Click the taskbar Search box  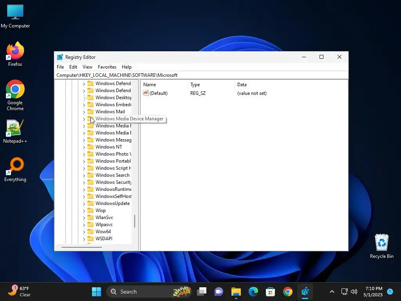(x=149, y=292)
